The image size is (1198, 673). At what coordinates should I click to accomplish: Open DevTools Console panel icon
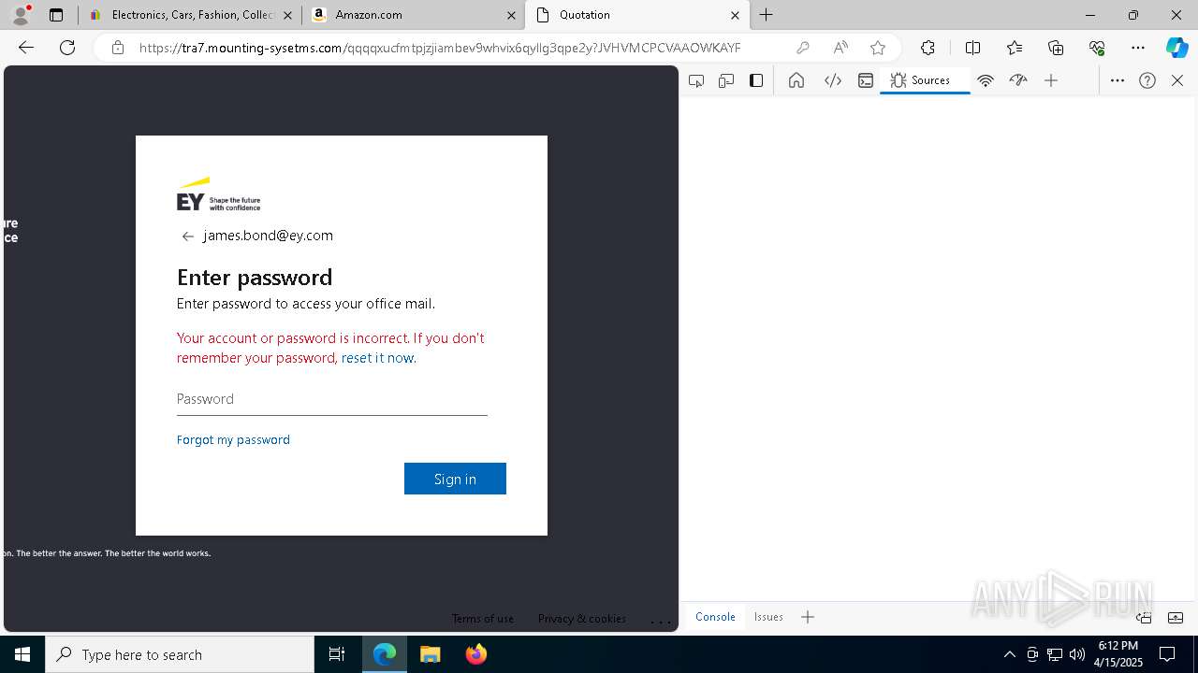coord(866,80)
